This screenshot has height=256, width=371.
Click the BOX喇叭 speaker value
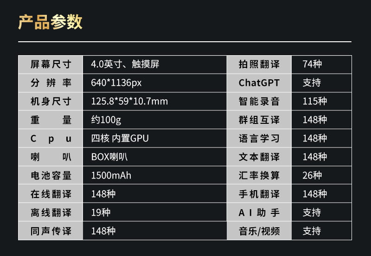(109, 157)
